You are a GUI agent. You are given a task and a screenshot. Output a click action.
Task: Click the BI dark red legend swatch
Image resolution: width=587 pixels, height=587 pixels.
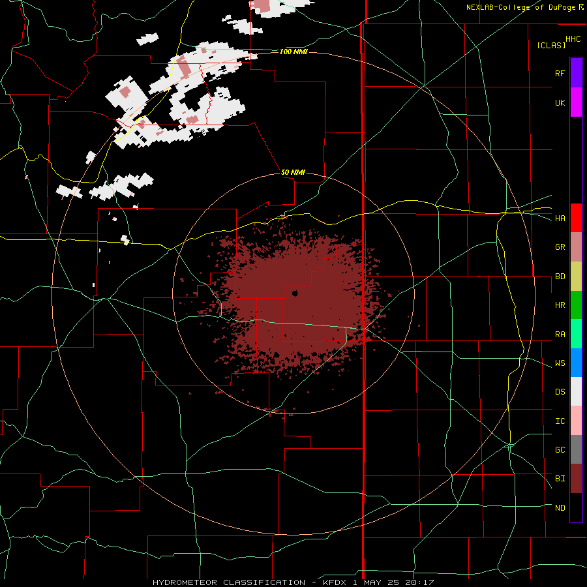coord(576,479)
